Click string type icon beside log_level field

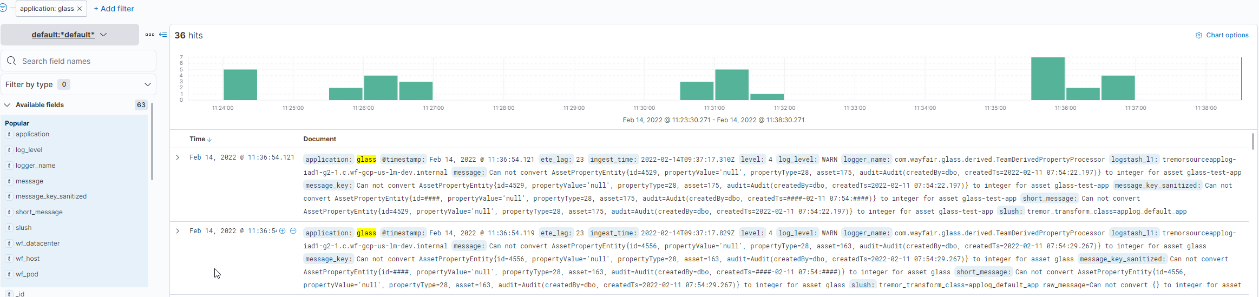9,150
